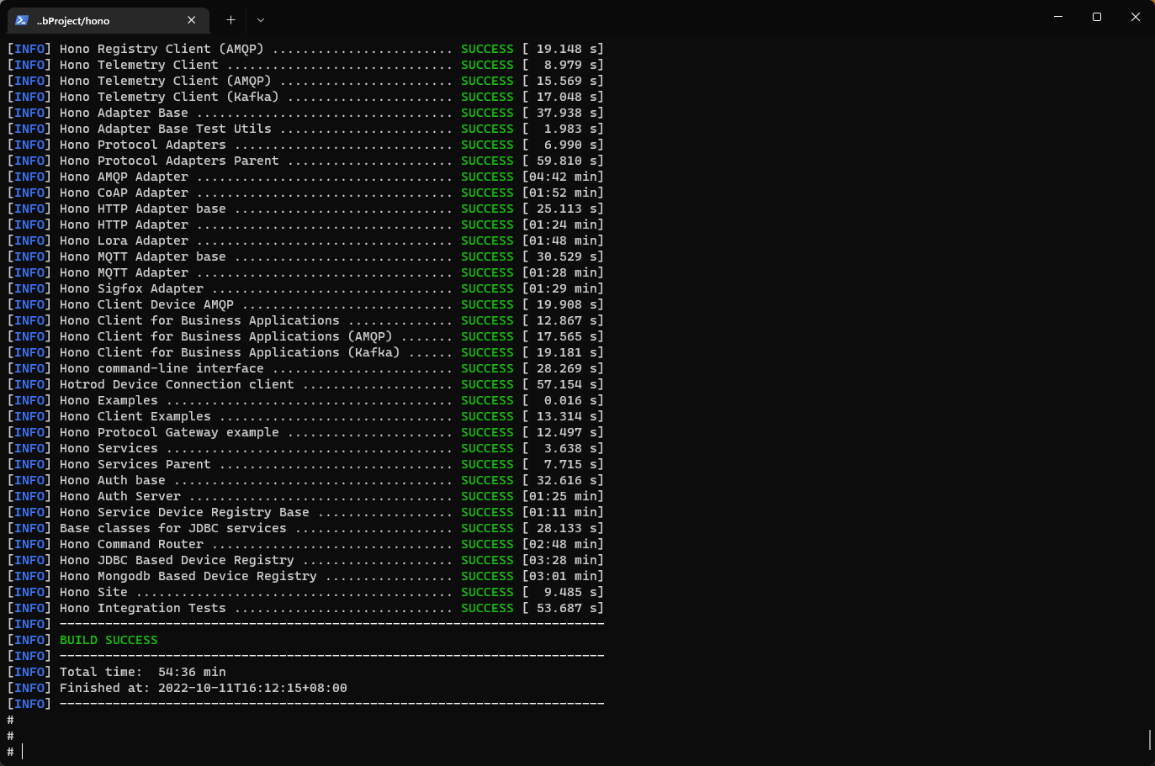Screen dimensions: 1155x766
Task: Click the Hono Command Router module name
Action: point(131,544)
